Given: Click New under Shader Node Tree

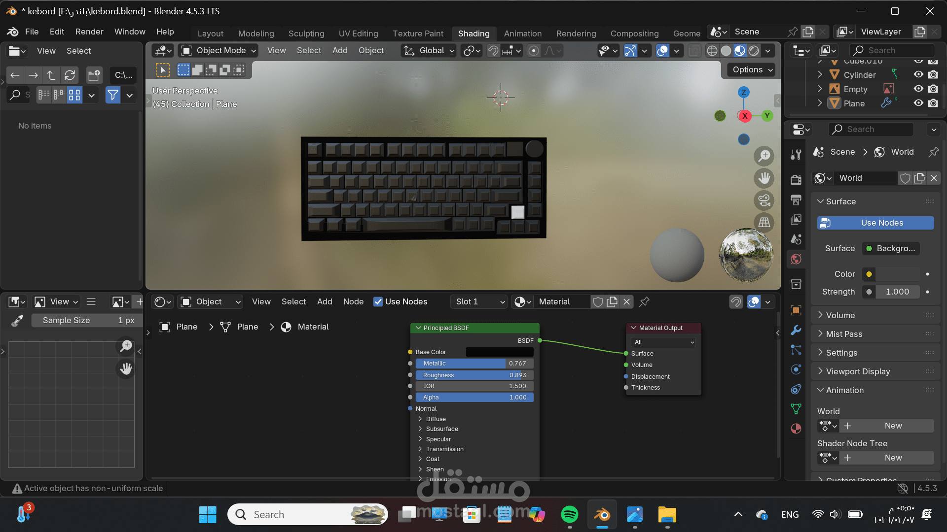Looking at the screenshot, I should coord(893,458).
